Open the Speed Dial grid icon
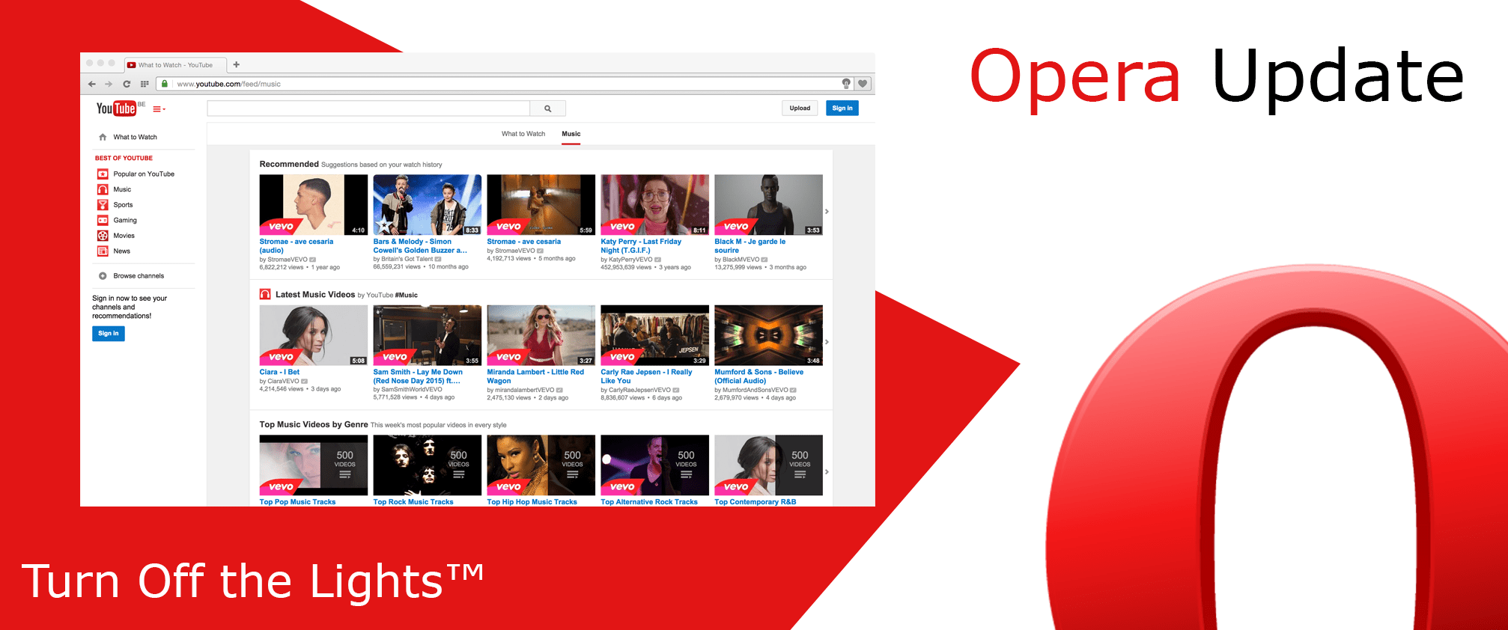The image size is (1508, 630). [145, 84]
